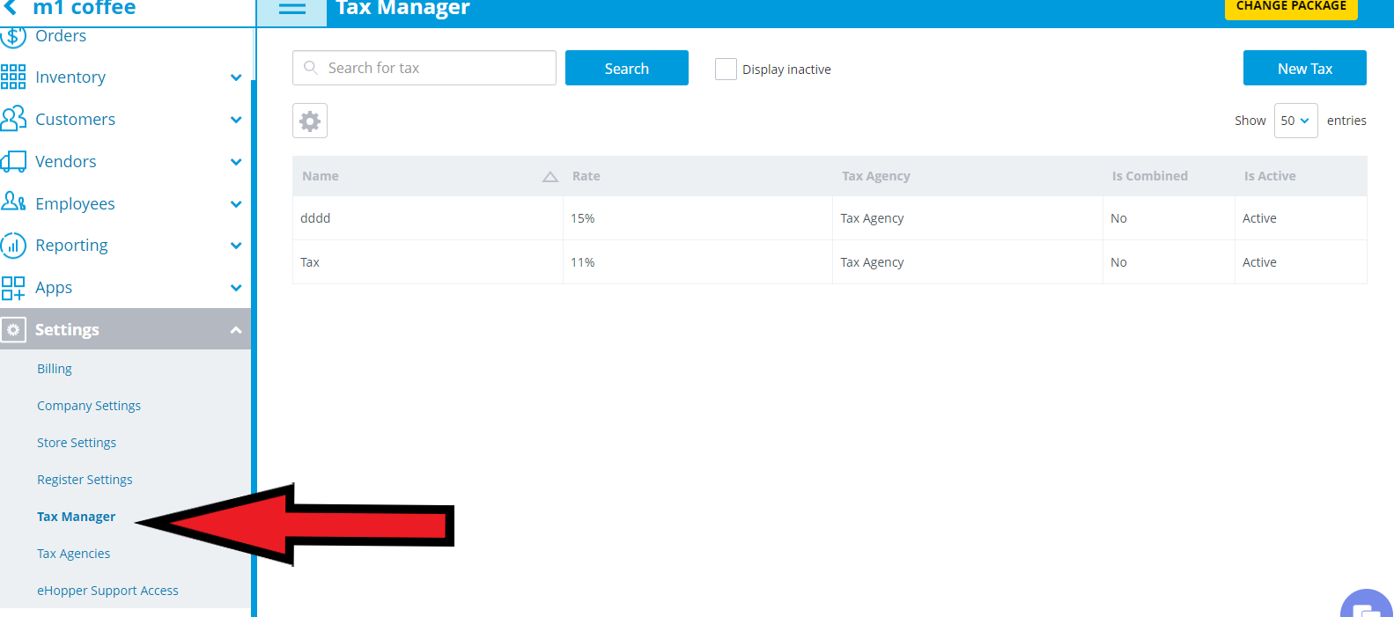Viewport: 1394px width, 617px height.
Task: Click the Employees icon
Action: click(x=13, y=202)
